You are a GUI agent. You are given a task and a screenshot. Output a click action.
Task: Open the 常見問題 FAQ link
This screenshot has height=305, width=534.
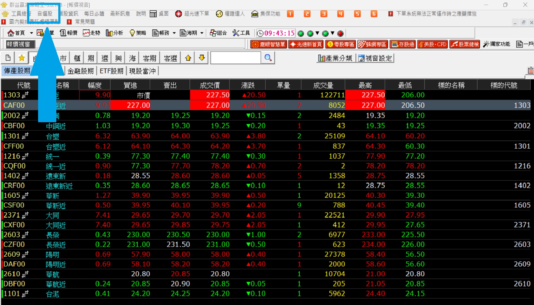coord(81,21)
